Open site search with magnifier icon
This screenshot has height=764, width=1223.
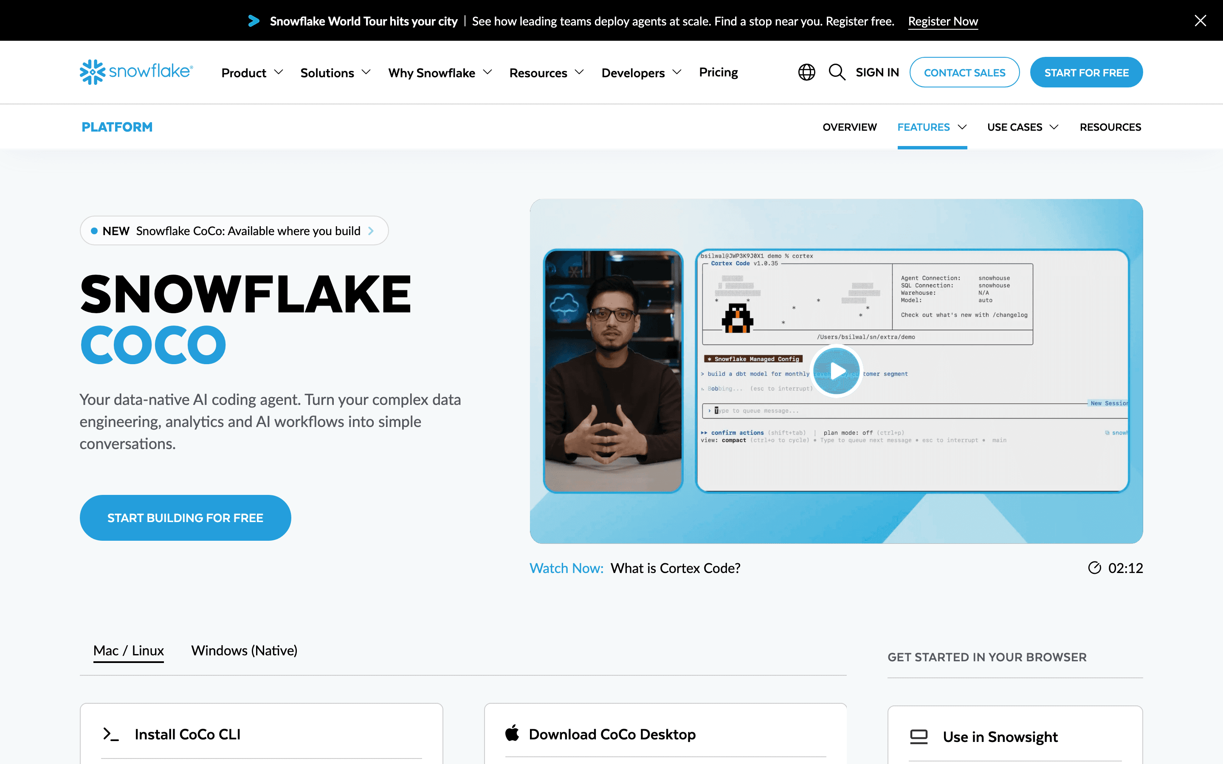coord(837,72)
